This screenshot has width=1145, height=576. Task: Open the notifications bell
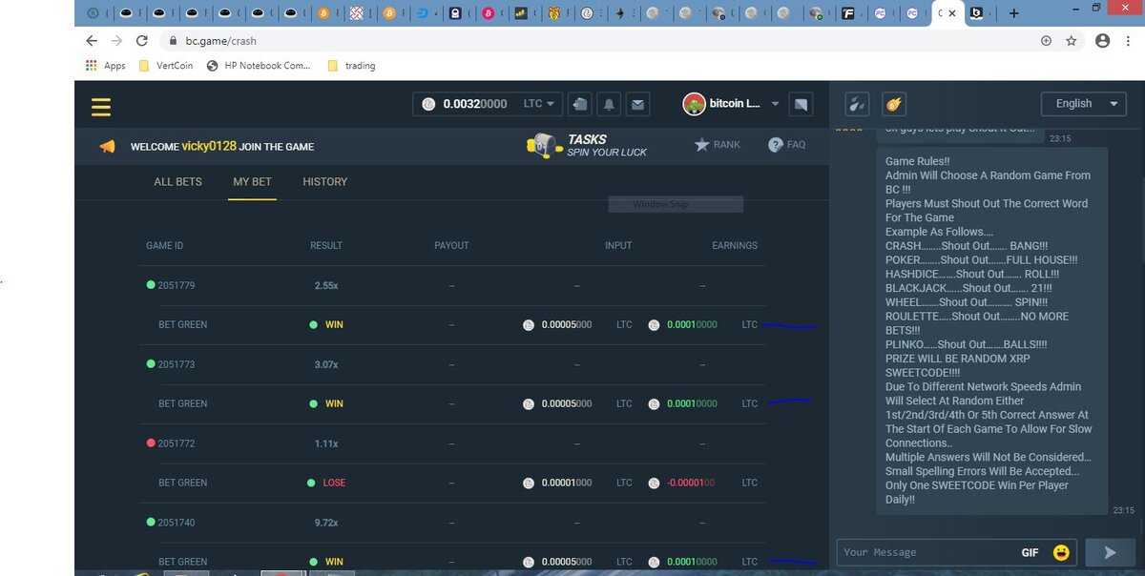coord(609,104)
